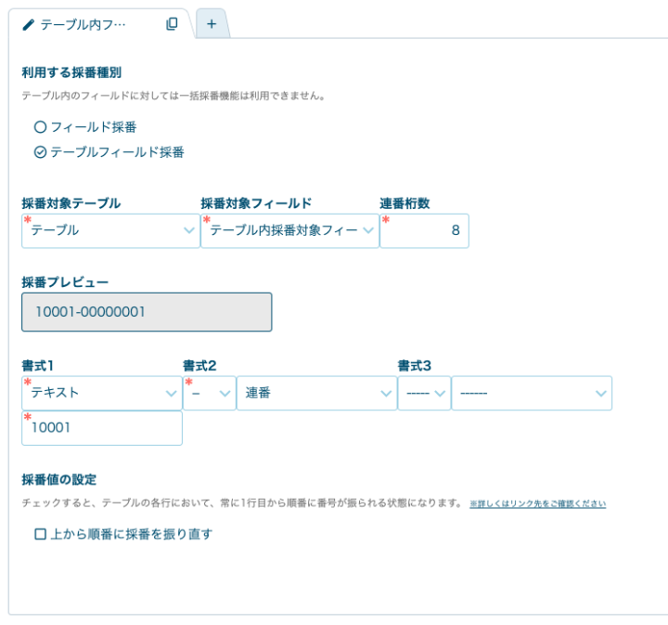Enable 上から順番に採番を振り直す checkbox
The height and width of the screenshot is (625, 668).
click(x=40, y=534)
